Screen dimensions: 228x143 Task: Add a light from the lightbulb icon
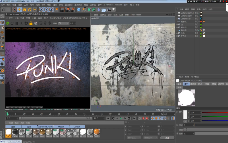click(x=114, y=10)
